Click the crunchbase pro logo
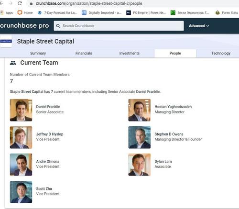The image size is (239, 209). pos(24,26)
